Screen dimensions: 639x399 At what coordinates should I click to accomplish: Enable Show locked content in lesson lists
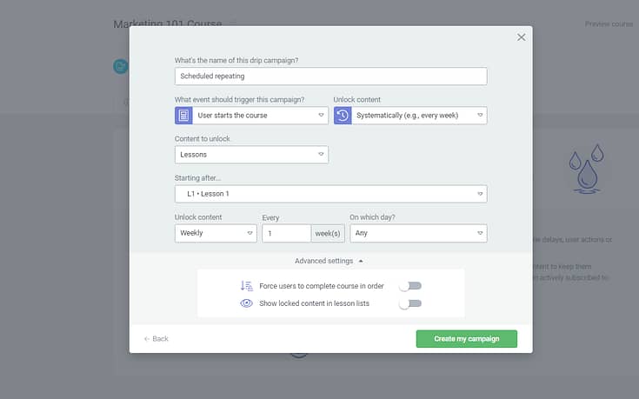(410, 303)
